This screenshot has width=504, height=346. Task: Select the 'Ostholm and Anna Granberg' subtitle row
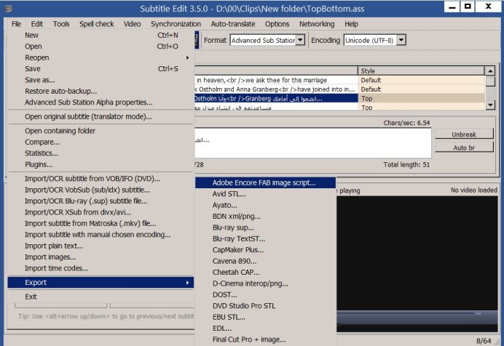click(340, 89)
